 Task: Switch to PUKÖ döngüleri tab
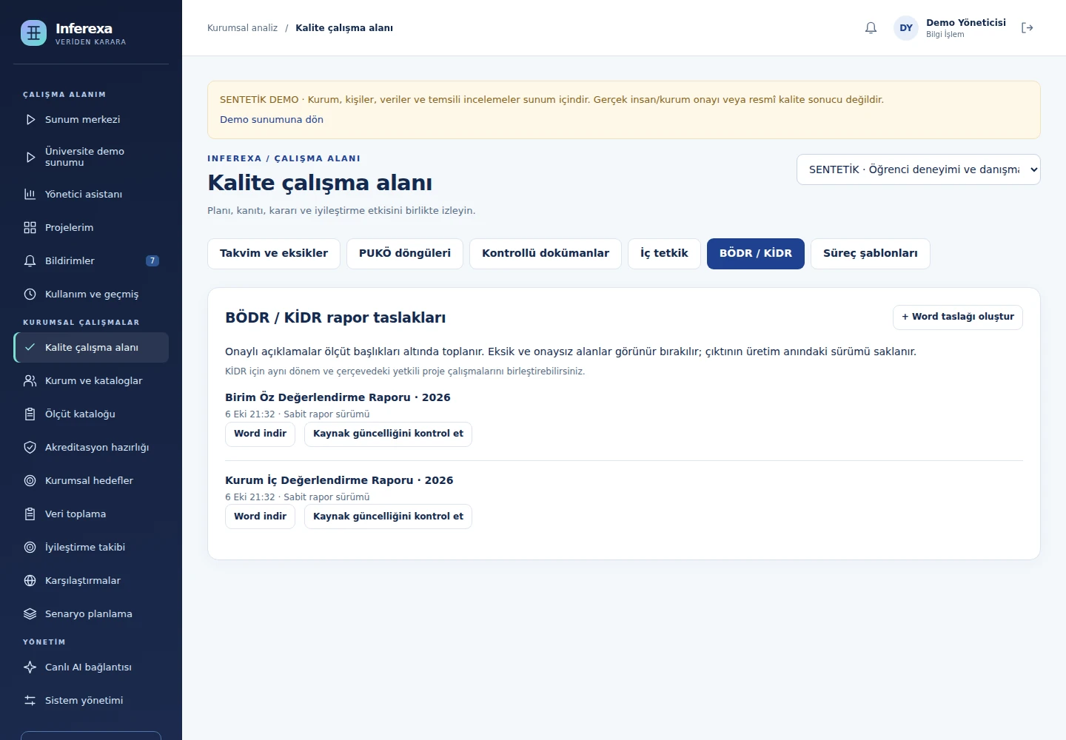(405, 254)
